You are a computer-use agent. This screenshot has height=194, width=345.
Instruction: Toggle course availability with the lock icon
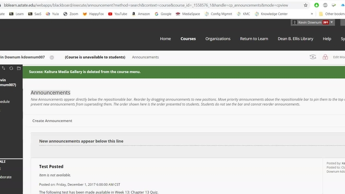325,57
